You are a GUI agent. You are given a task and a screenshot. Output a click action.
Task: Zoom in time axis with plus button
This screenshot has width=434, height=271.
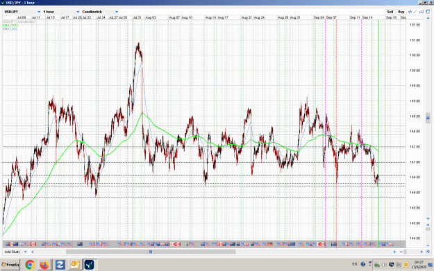coord(422,252)
